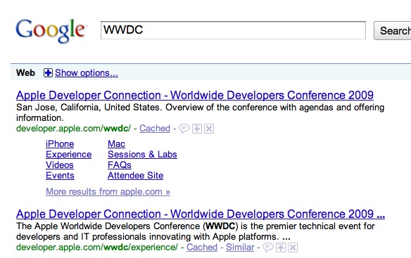Open the iPhone sitelink
The height and width of the screenshot is (258, 411).
pyautogui.click(x=60, y=144)
